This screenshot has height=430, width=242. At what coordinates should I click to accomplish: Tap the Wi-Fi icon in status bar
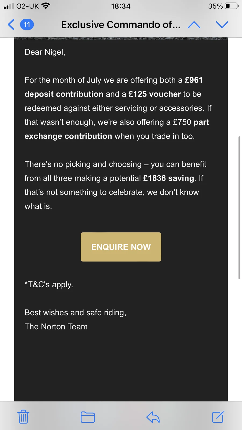tap(46, 6)
